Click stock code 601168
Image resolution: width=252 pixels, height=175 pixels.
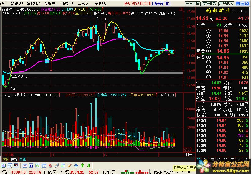(x=239, y=11)
